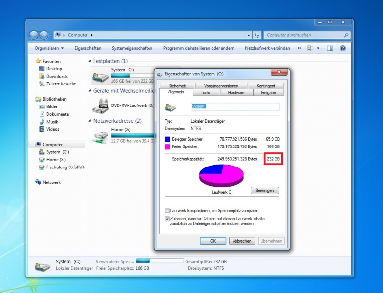Image resolution: width=383 pixels, height=293 pixels.
Task: Click the Bibliotheken library icon
Action: coord(38,99)
